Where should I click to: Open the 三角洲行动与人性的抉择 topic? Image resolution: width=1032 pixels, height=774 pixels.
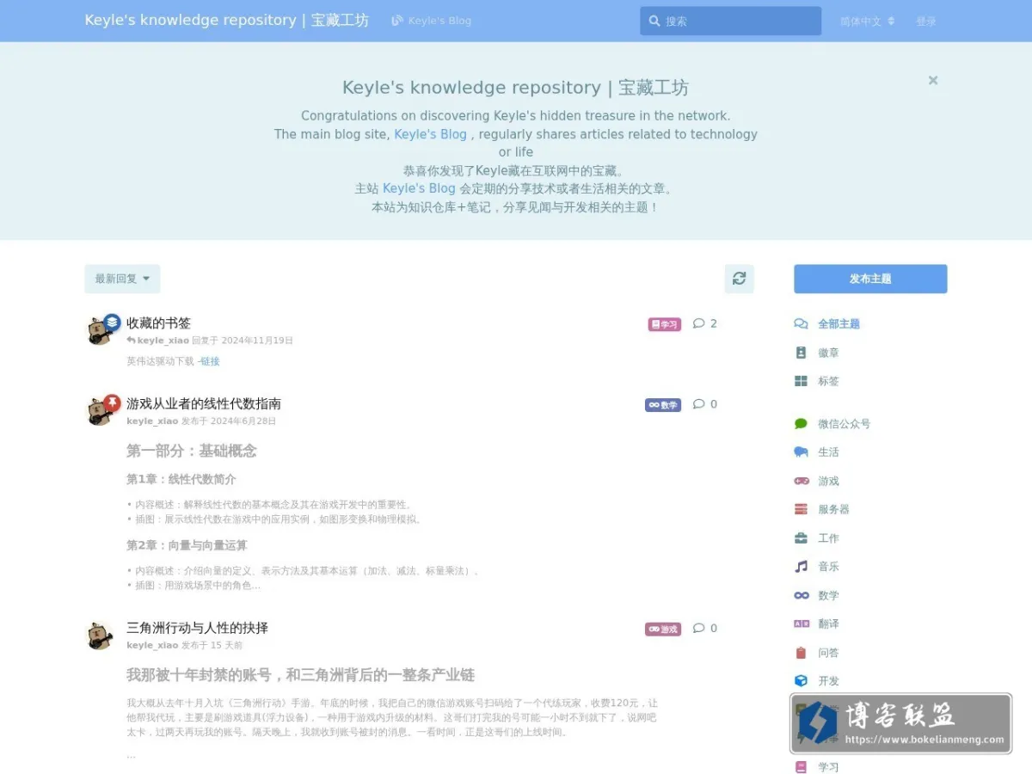pos(197,628)
